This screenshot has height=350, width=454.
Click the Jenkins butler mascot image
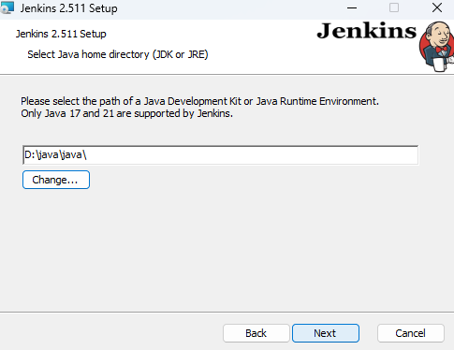[436, 47]
